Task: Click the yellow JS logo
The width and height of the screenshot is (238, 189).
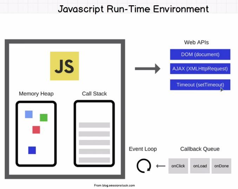Action: (x=64, y=66)
